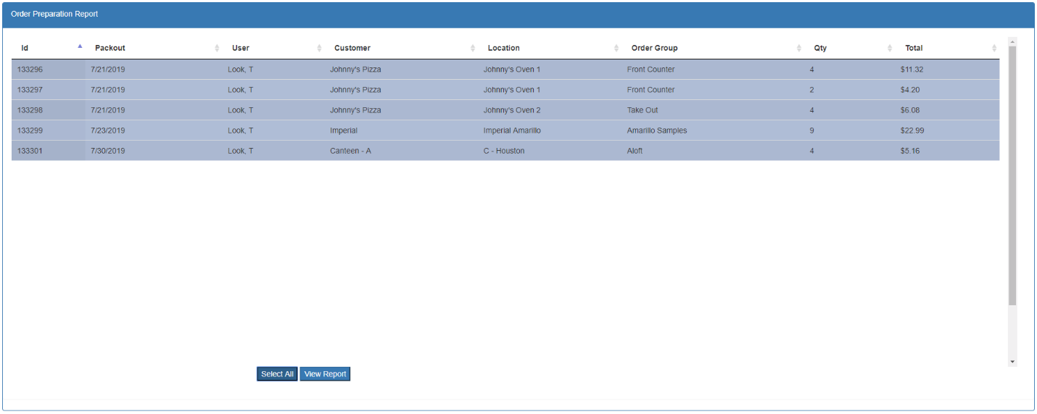
Task: Click the Select All button
Action: click(277, 374)
